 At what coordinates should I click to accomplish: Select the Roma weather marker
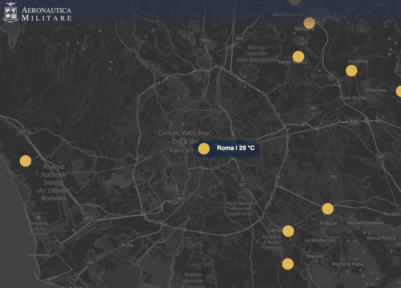click(204, 148)
